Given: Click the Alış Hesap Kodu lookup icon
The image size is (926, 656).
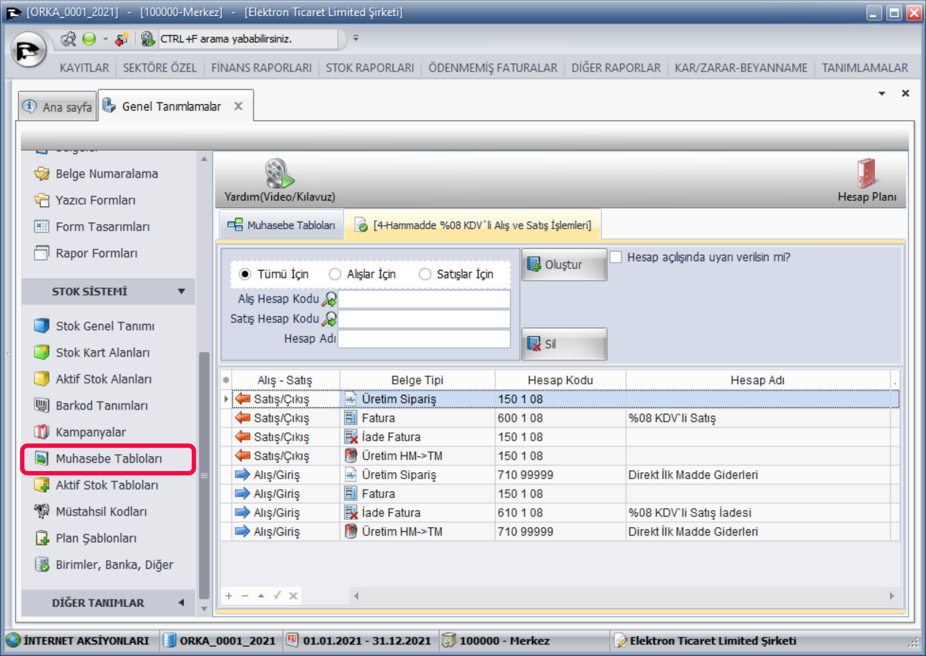Looking at the screenshot, I should [329, 299].
